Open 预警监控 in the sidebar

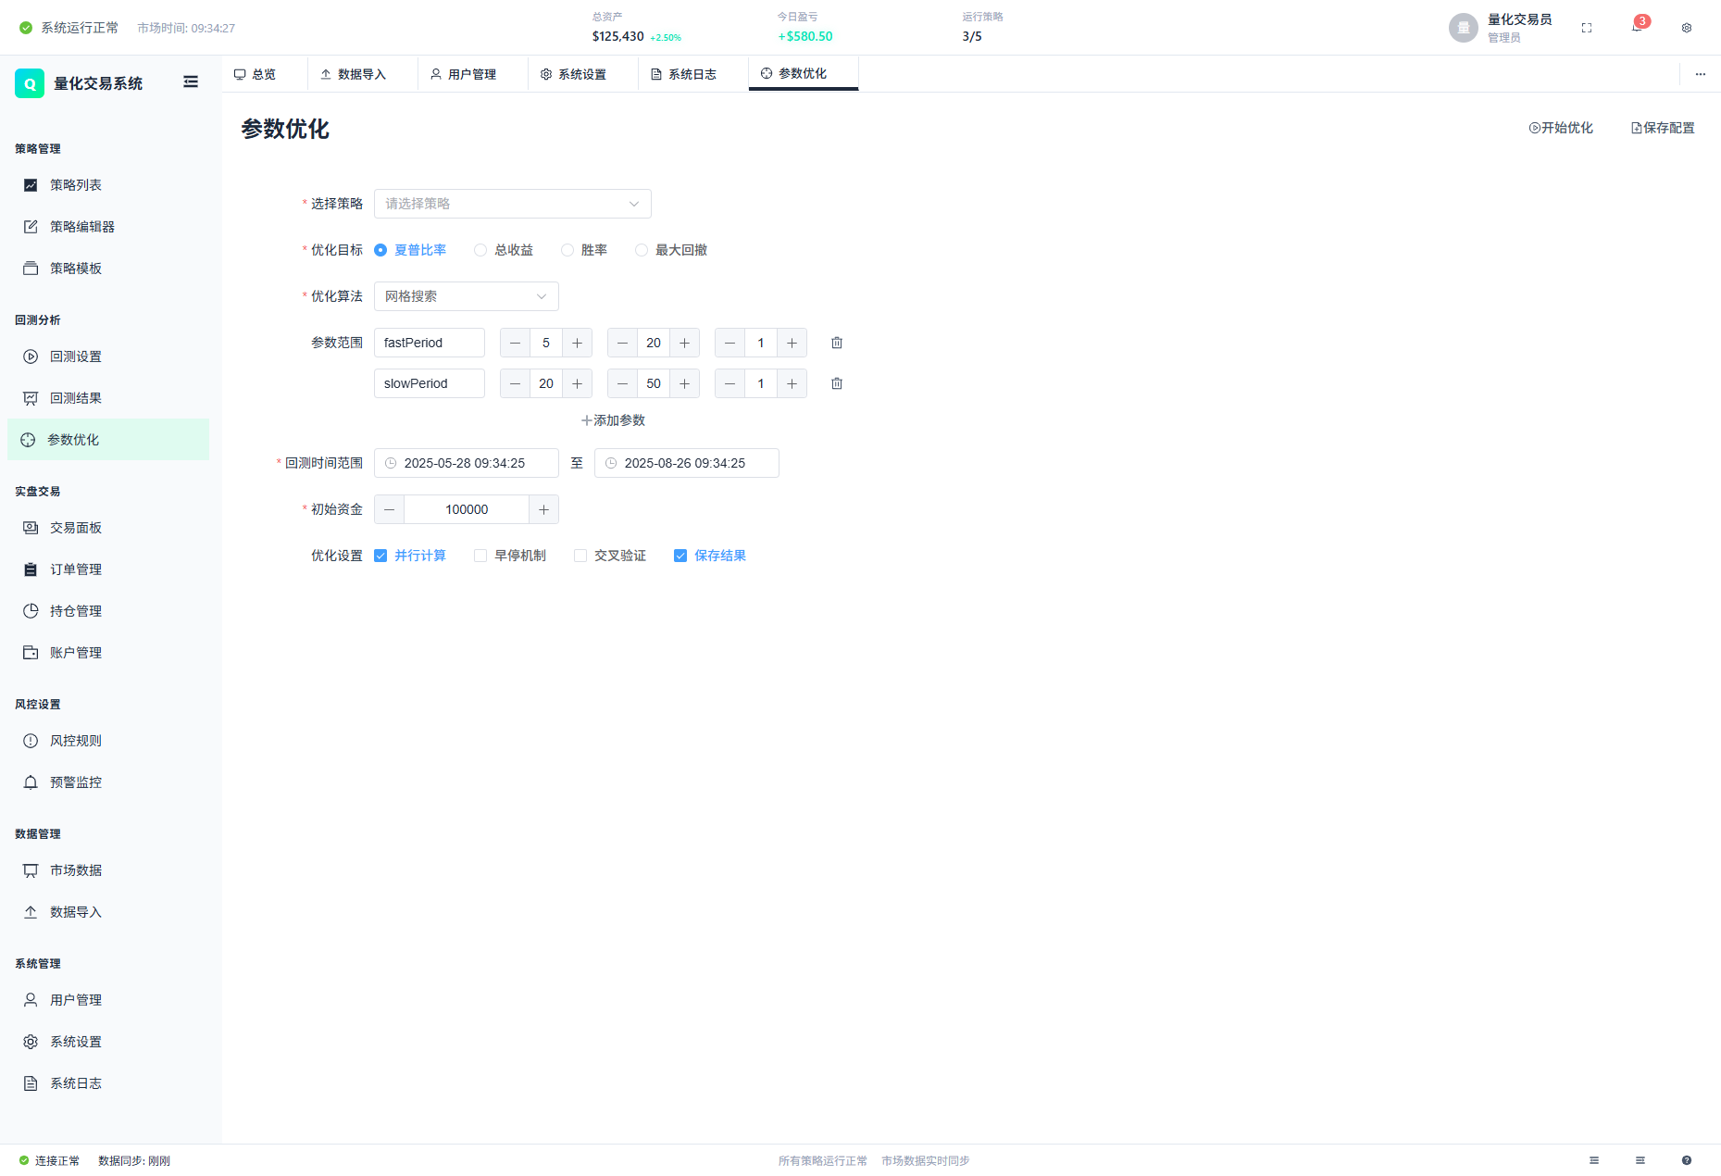(108, 782)
